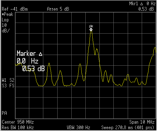
Task: Select the Ref -41 dBm readout
Action: pos(15,9)
